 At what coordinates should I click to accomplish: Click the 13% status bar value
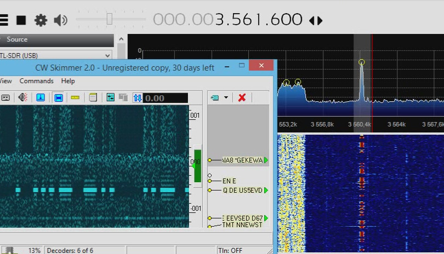coord(35,251)
